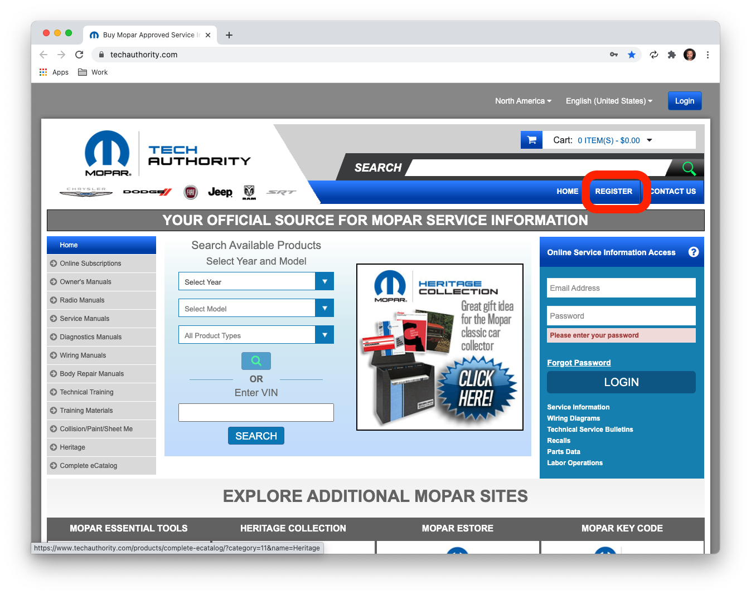
Task: Click the large LOGIN button in access panel
Action: click(621, 382)
